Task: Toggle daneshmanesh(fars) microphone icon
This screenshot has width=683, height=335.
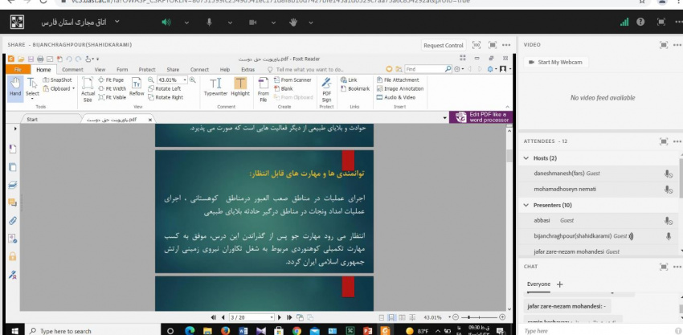Action: (669, 174)
